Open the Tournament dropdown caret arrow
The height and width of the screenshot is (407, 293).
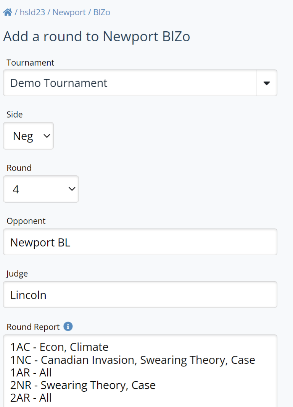point(267,83)
